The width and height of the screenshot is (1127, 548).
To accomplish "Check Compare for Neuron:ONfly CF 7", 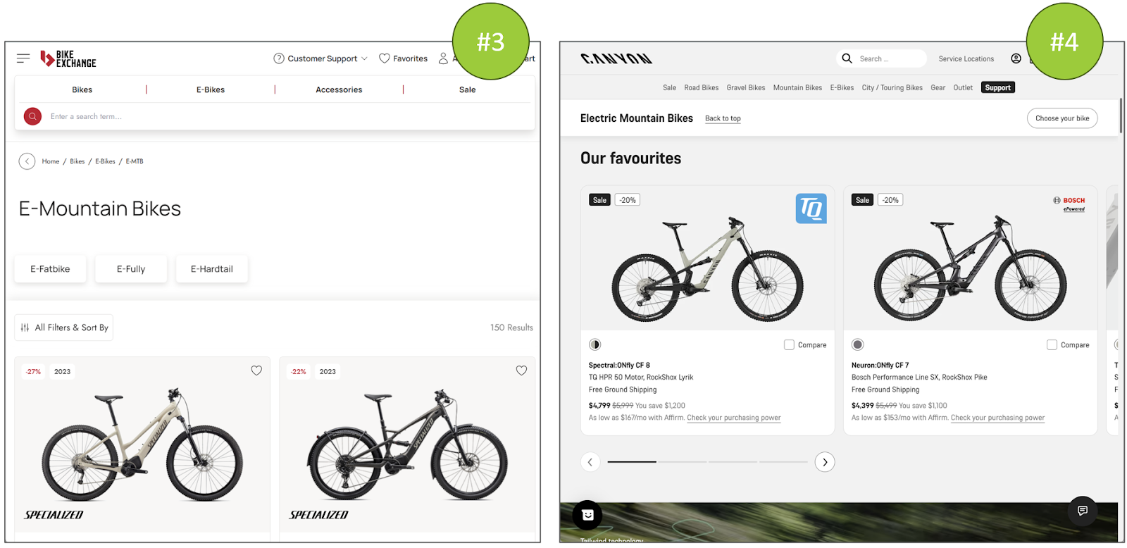I will coord(1052,344).
